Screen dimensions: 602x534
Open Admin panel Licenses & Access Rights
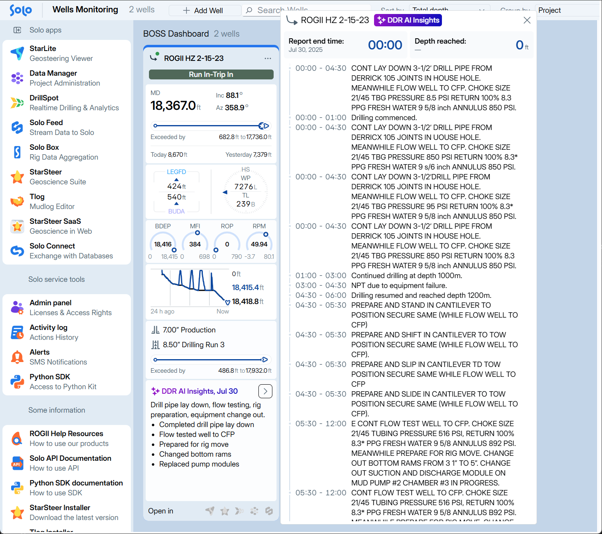67,308
